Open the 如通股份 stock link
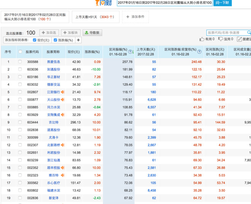This screenshot has width=251, height=204. tap(54, 69)
